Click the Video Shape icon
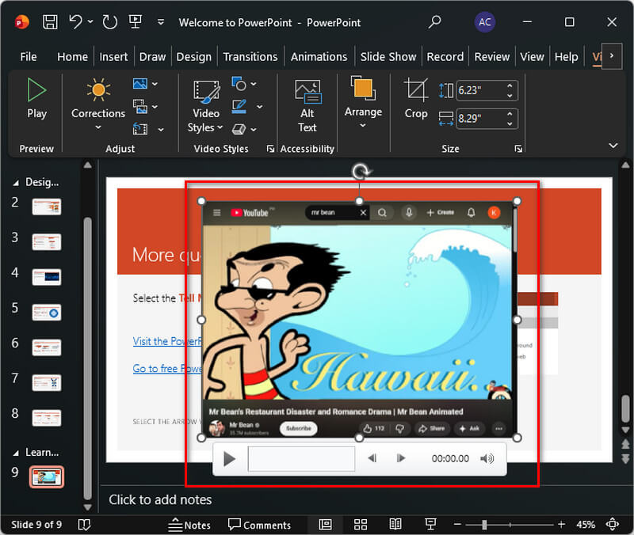This screenshot has width=634, height=535. pos(239,84)
